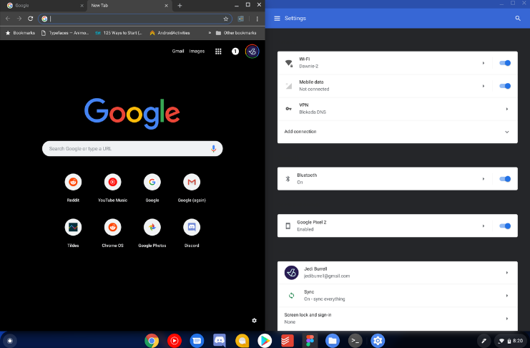Open the stylus tools pen icon on the shelf
The height and width of the screenshot is (348, 530).
[x=484, y=341]
